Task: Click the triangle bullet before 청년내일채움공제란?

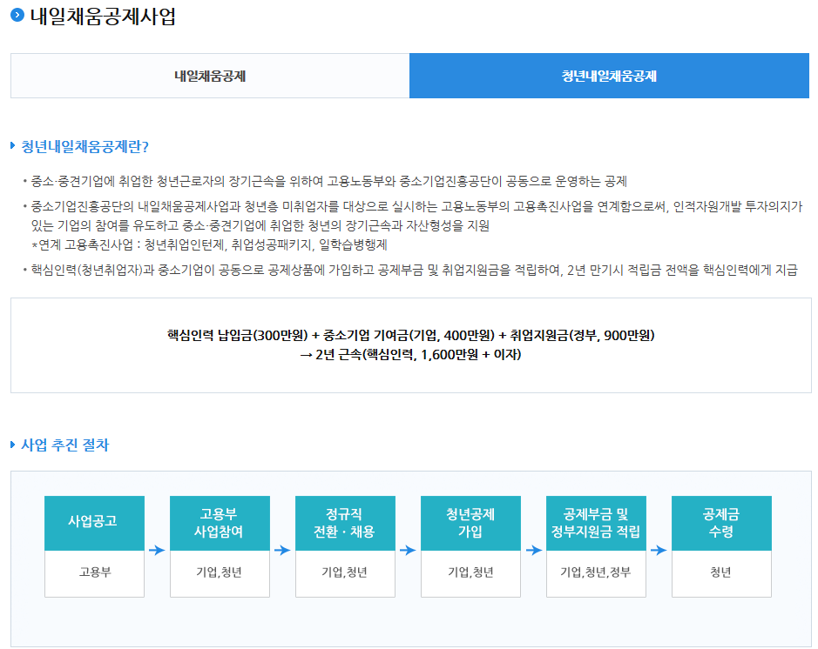Action: pos(13,145)
